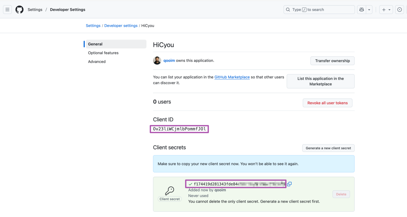Go to GitHub home via Octocat logo
407x217 pixels.
tap(19, 10)
